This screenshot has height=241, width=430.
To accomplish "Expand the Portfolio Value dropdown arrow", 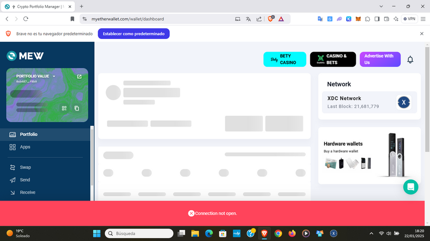I will 54,76.
